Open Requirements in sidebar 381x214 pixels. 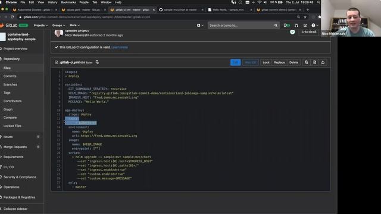tap(13, 157)
